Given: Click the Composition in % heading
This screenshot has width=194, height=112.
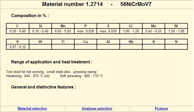Looking at the screenshot, I should (30, 16).
